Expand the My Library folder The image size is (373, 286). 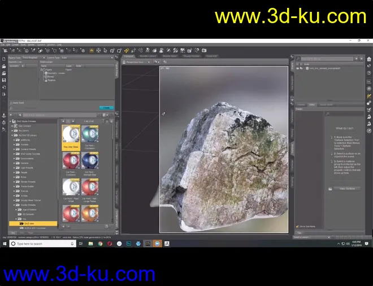pos(12,130)
